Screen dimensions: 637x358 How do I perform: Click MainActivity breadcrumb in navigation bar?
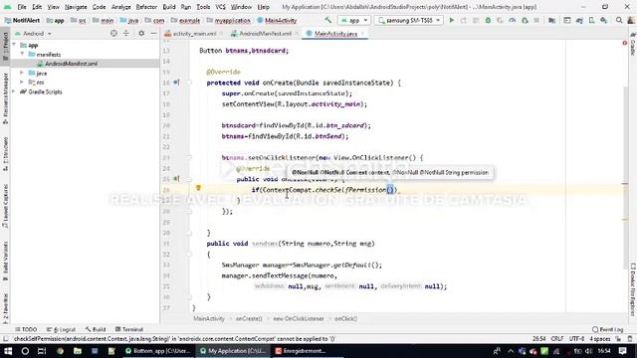point(277,20)
